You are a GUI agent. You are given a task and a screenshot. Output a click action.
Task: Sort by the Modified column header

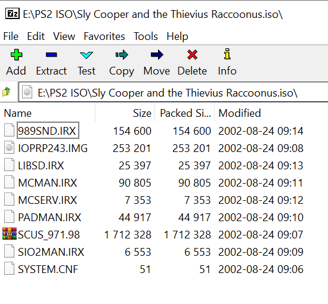tap(240, 113)
